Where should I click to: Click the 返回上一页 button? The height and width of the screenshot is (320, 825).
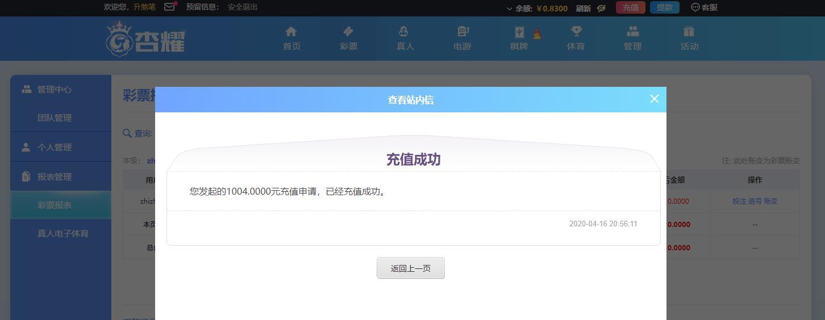pyautogui.click(x=410, y=268)
